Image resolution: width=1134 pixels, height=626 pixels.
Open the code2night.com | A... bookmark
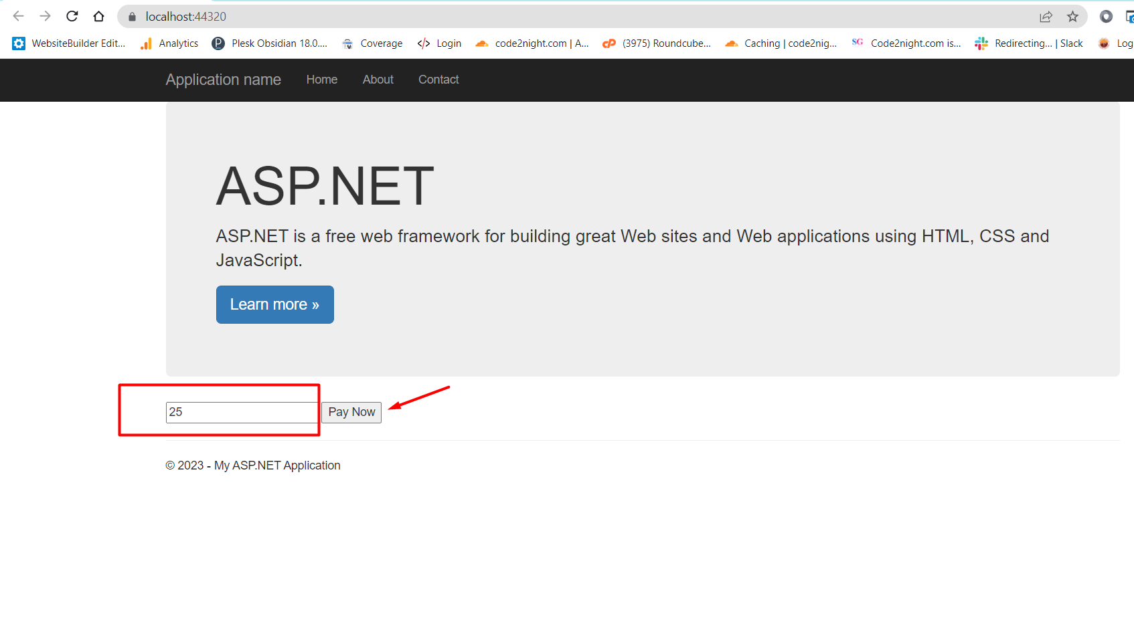coord(532,43)
